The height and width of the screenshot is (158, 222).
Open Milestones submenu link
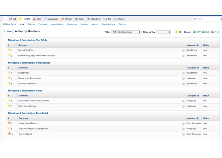point(72,24)
